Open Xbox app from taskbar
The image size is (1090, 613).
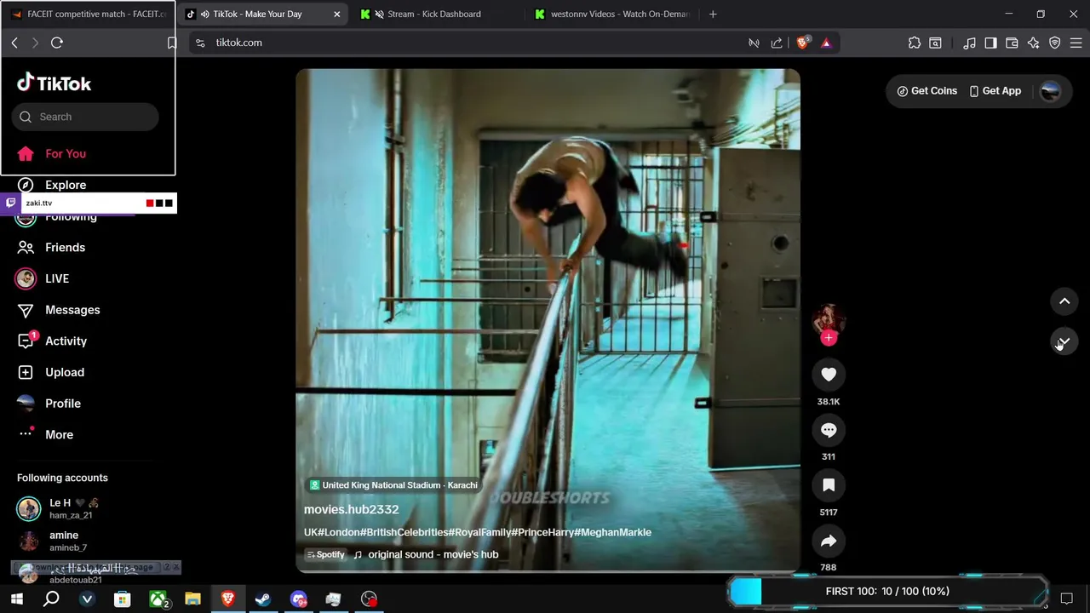[158, 599]
